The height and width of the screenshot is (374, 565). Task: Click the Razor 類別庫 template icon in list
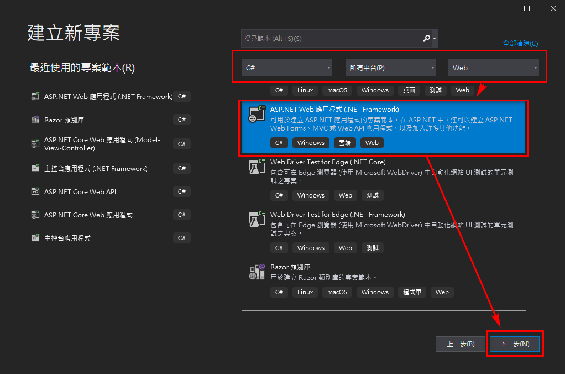(x=257, y=272)
